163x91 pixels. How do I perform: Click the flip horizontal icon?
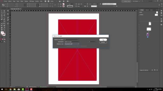click(x=50, y=6)
